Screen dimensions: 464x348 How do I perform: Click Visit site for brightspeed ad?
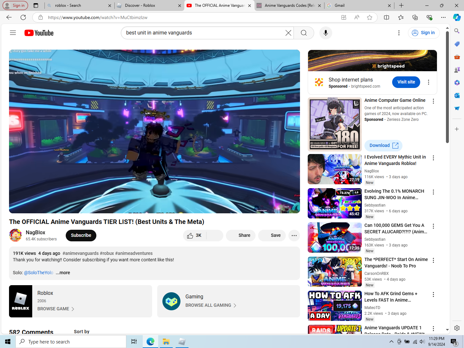(x=406, y=82)
